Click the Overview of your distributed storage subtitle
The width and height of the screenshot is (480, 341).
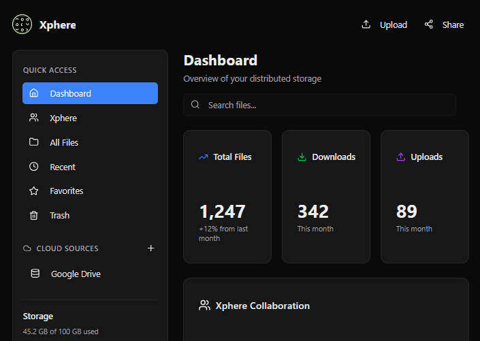pos(252,79)
